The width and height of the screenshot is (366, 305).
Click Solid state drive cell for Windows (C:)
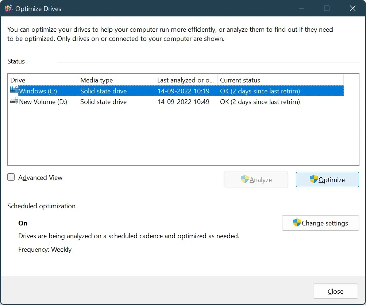tap(103, 91)
